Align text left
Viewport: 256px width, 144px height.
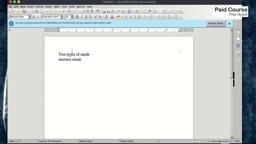[x=126, y=17]
